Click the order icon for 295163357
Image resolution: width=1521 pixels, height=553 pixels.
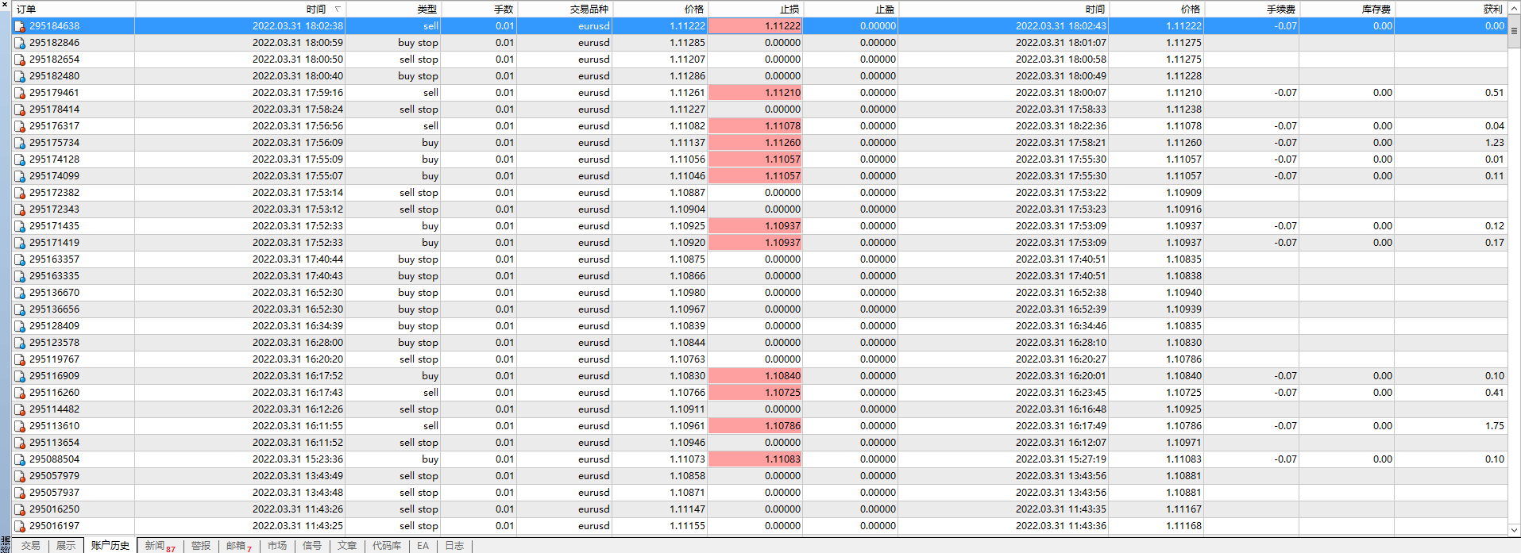pyautogui.click(x=20, y=259)
